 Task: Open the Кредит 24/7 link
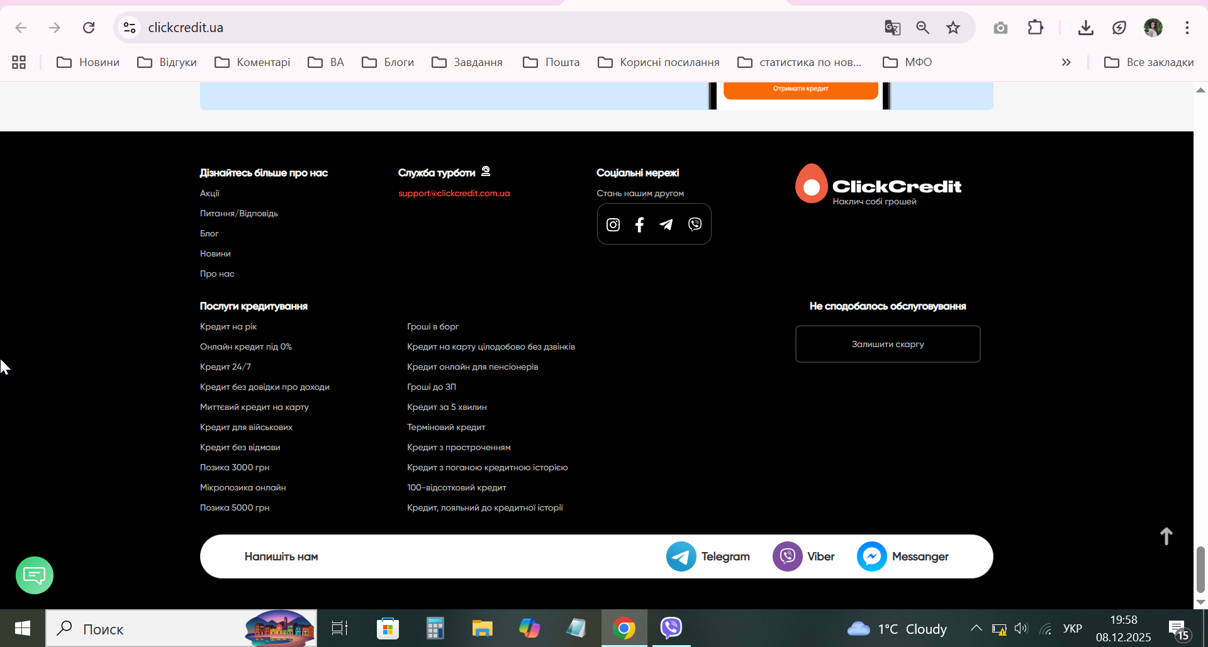point(225,367)
